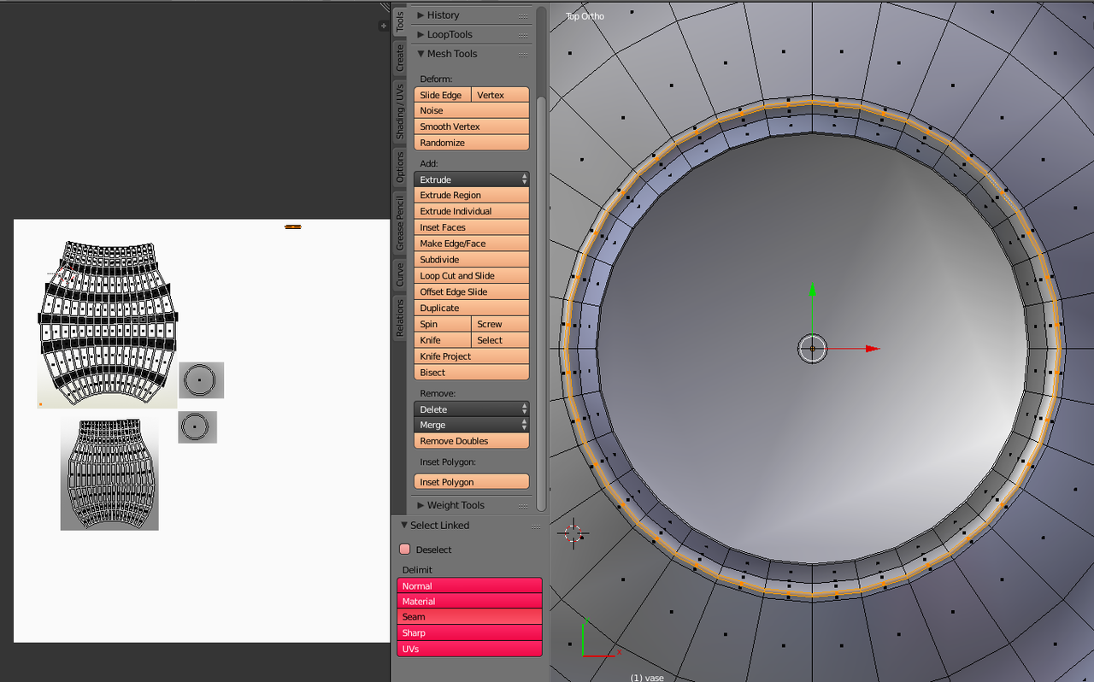Open the Extrude dropdown
Screen dimensions: 1094x682
pyautogui.click(x=472, y=179)
